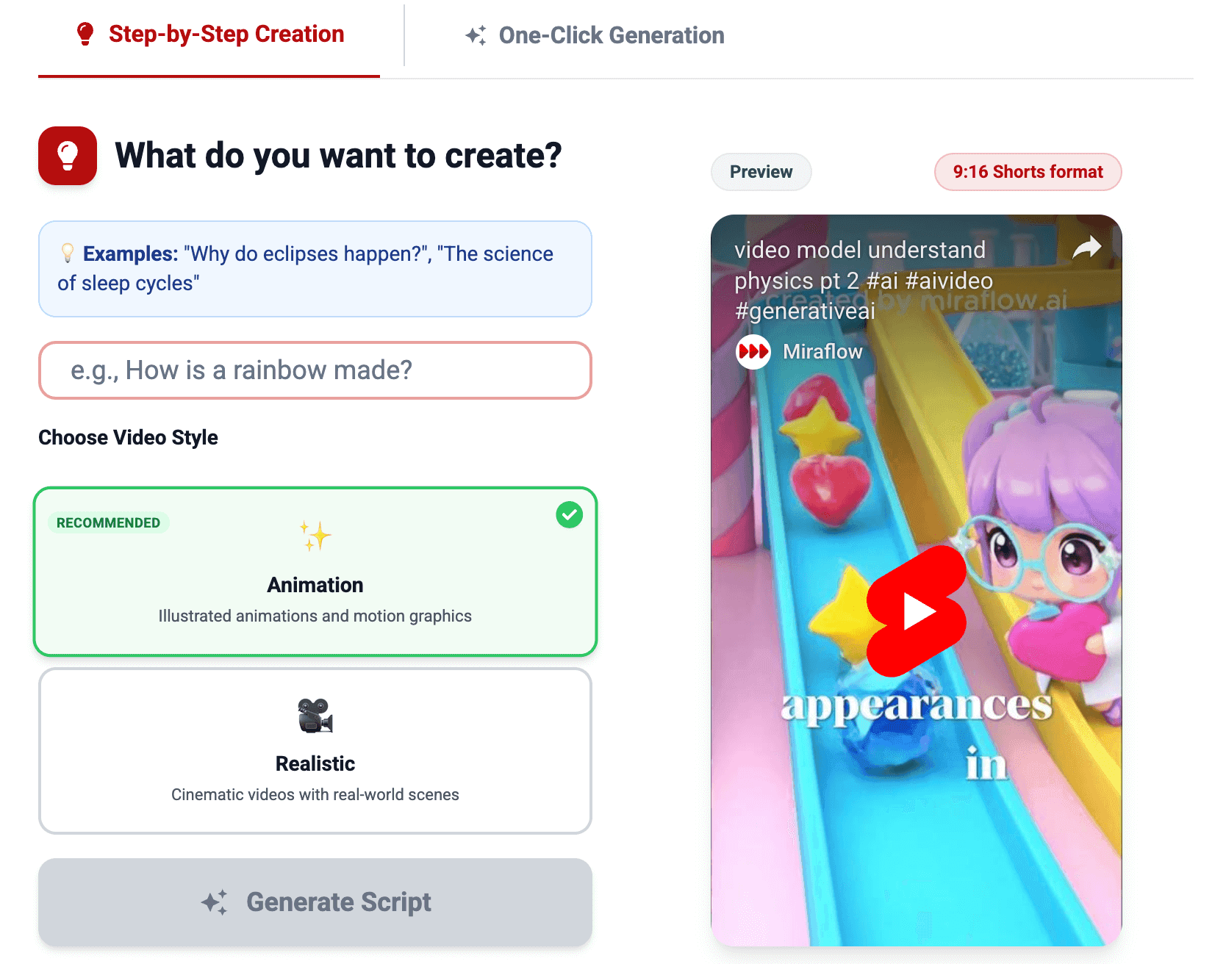Open the video title text link
Screen dimensions: 1226x964
[864, 281]
